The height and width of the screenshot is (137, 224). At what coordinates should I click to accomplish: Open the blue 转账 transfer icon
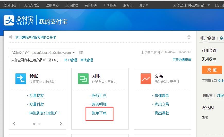(x=21, y=79)
